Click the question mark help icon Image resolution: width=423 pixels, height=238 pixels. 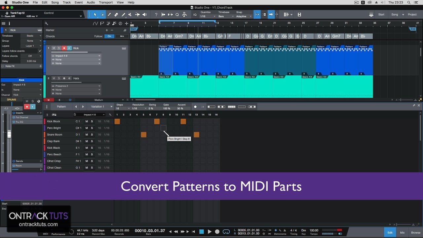pos(156,15)
